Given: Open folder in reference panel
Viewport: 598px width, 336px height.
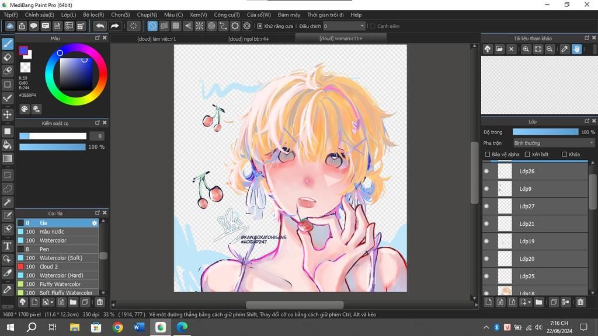Looking at the screenshot, I should (x=499, y=49).
